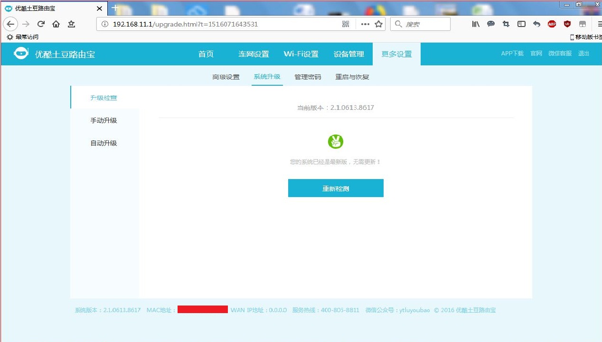Go to browser home page icon
Screen dimensions: 602x342
click(56, 24)
